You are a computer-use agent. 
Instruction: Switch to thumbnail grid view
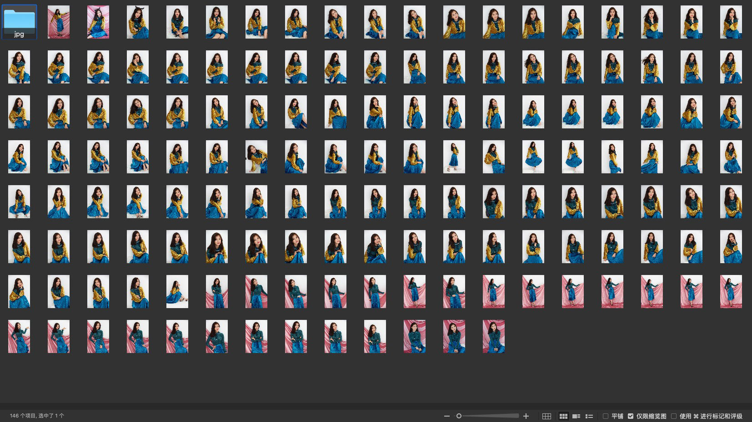563,416
